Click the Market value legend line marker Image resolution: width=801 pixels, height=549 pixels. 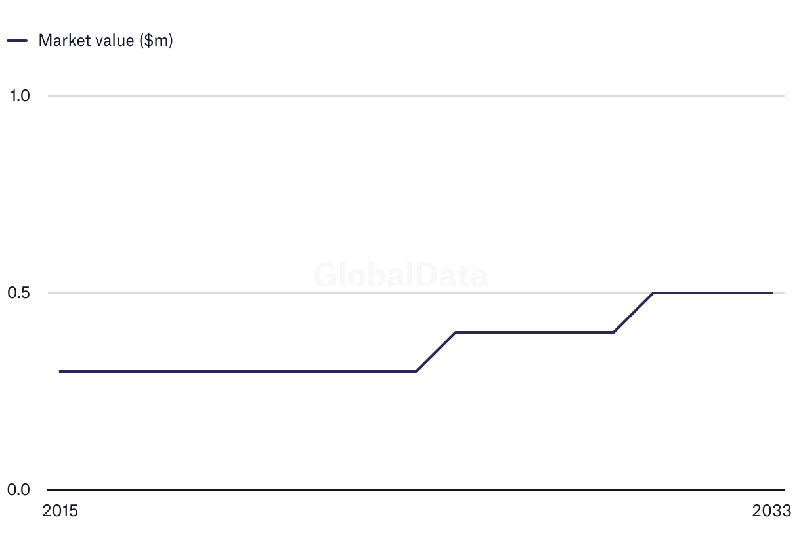point(17,41)
